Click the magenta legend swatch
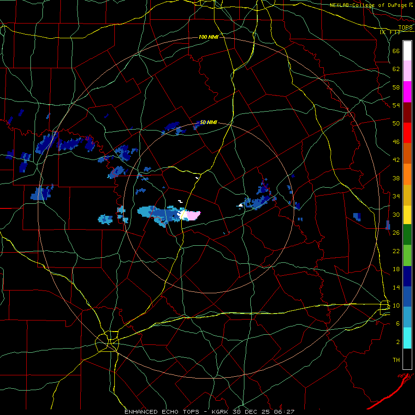The image size is (415, 415). click(407, 92)
